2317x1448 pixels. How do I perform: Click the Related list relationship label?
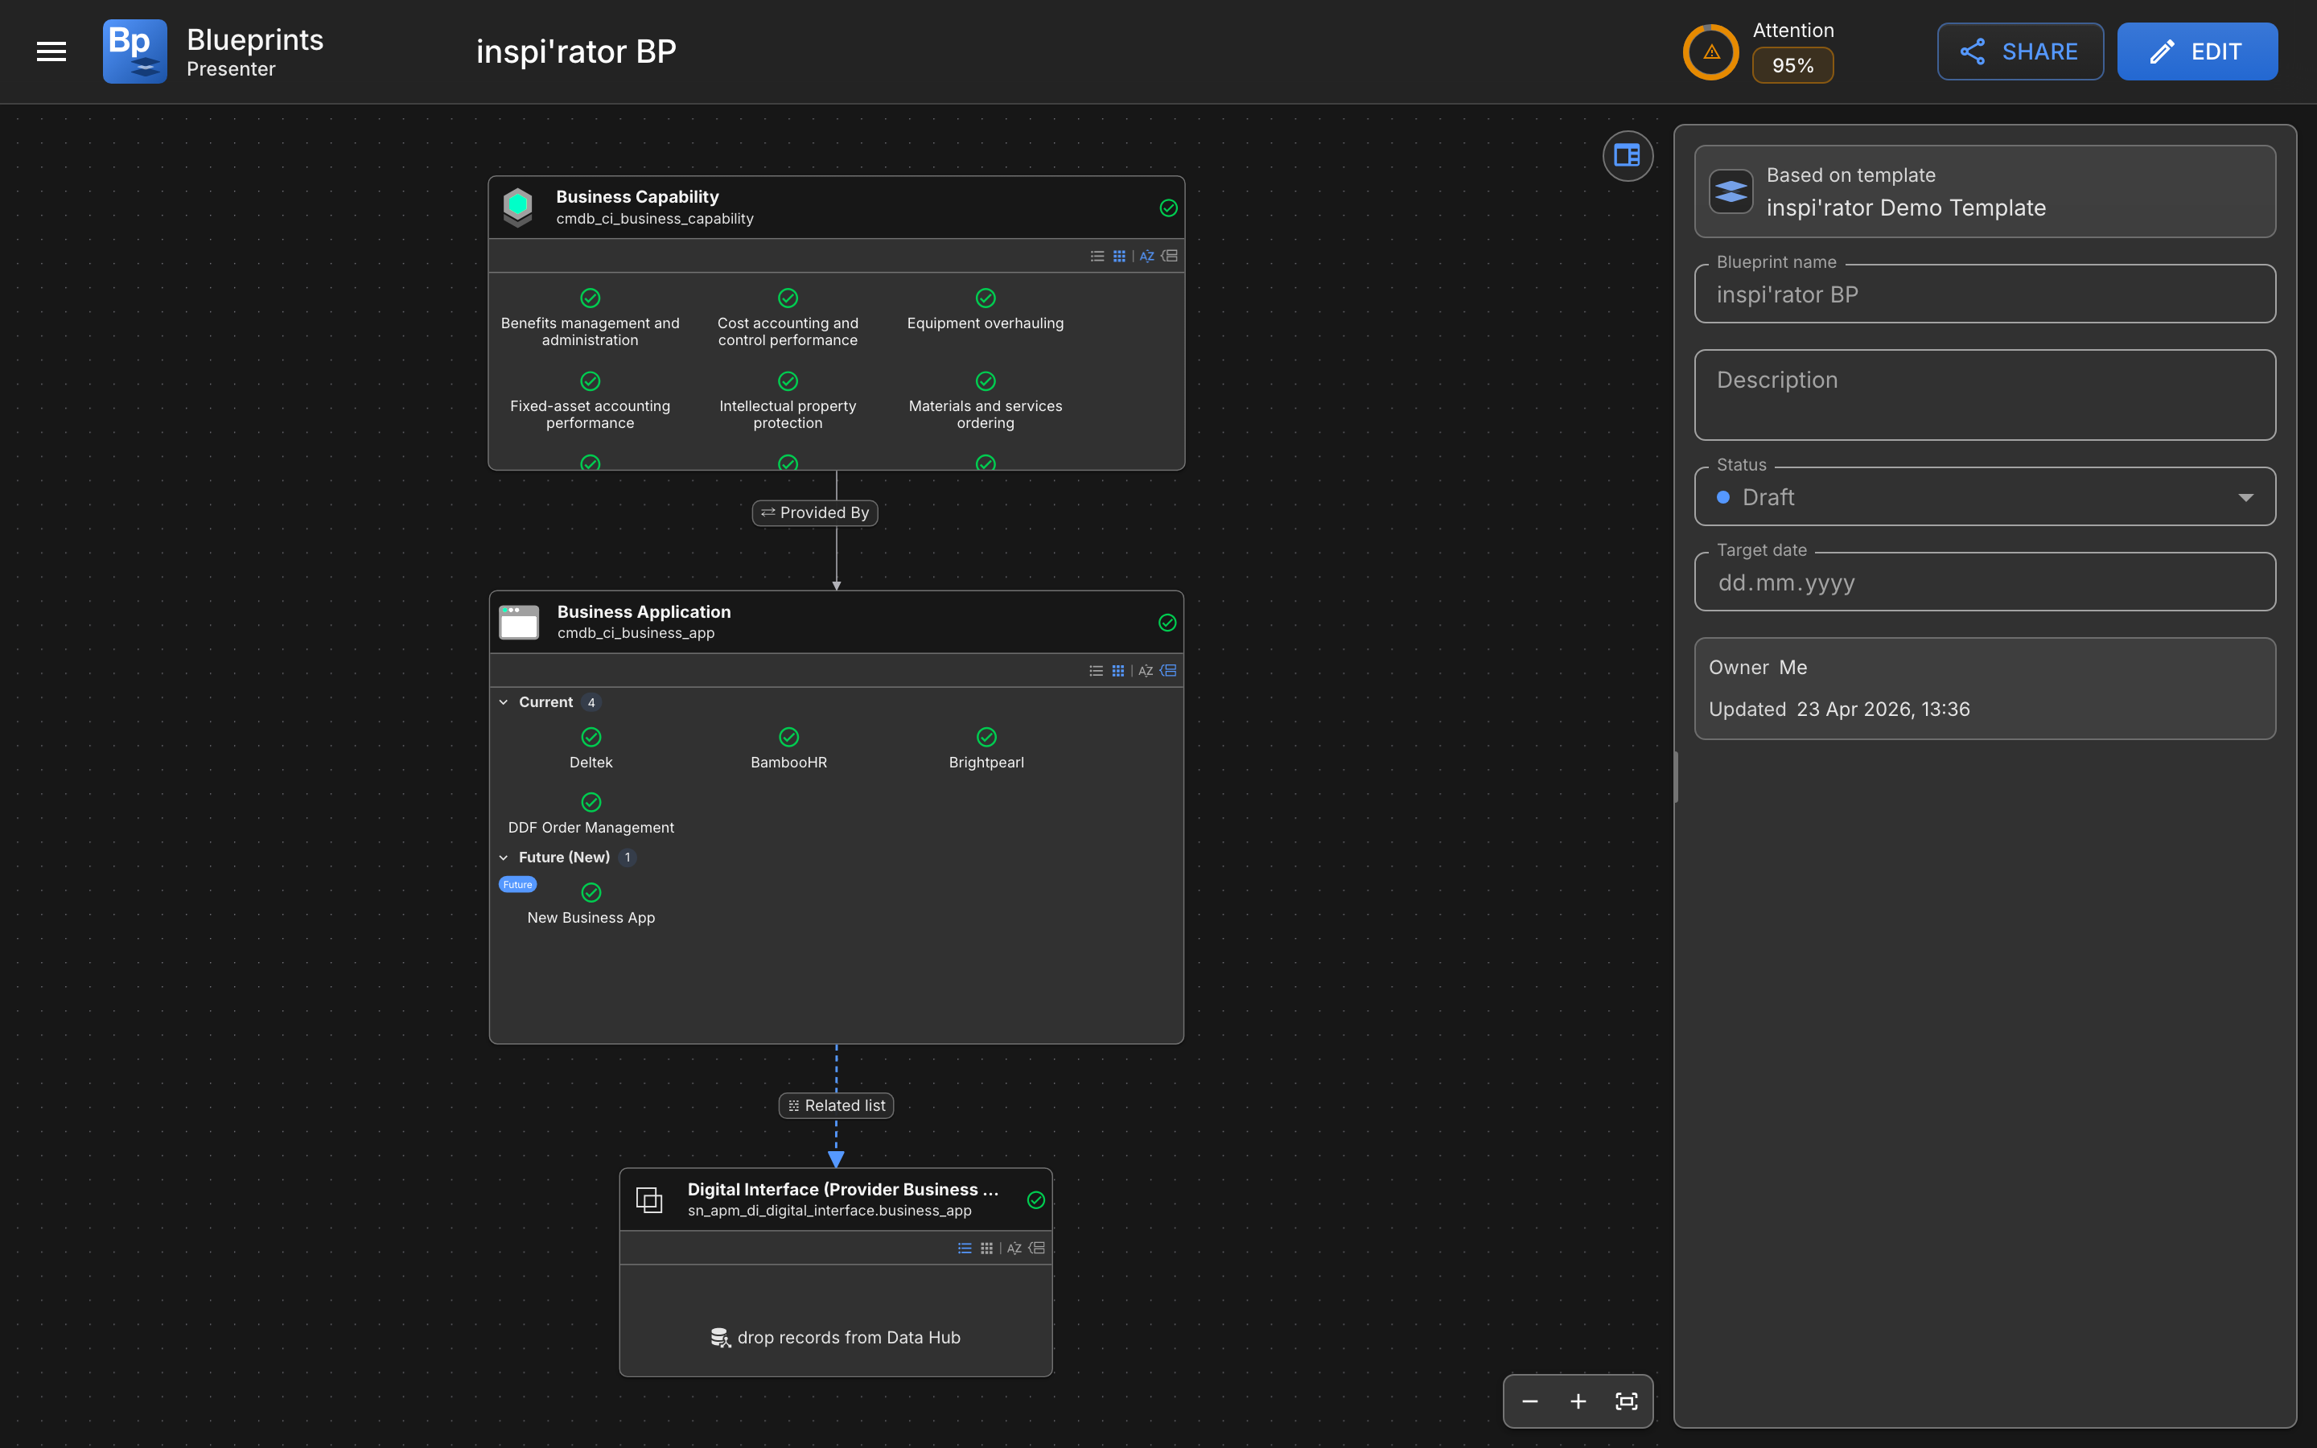click(836, 1105)
